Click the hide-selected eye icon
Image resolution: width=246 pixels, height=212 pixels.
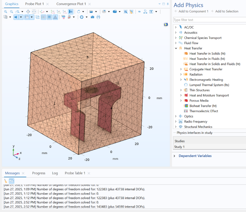point(139,12)
